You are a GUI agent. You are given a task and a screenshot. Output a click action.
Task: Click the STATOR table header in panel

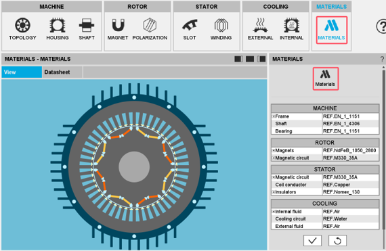[x=325, y=169]
